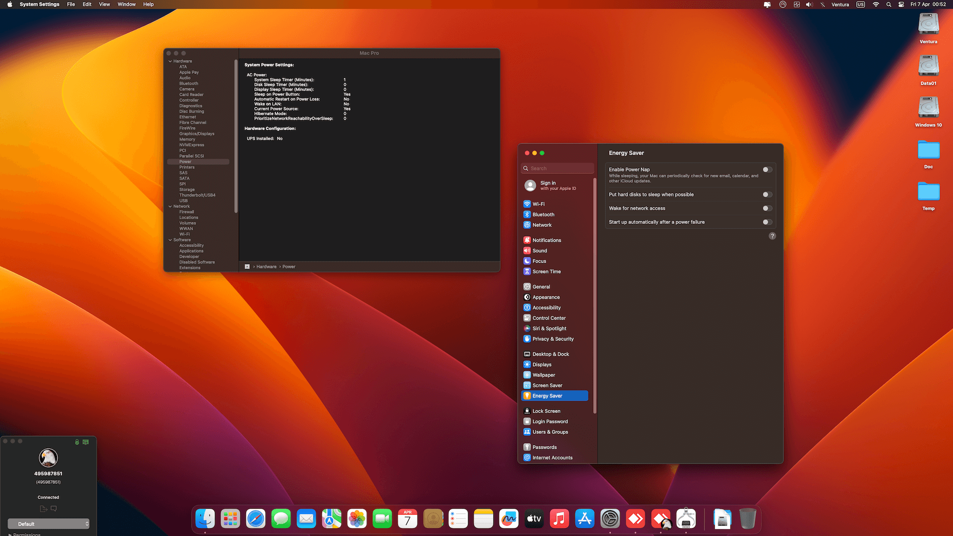953x536 pixels.
Task: Open Privacy & Security settings
Action: click(552, 339)
